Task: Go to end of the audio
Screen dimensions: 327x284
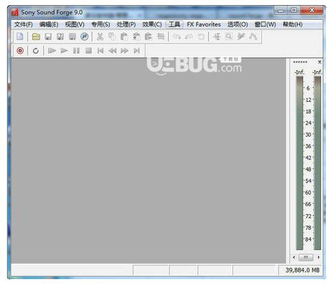Action: (x=137, y=50)
